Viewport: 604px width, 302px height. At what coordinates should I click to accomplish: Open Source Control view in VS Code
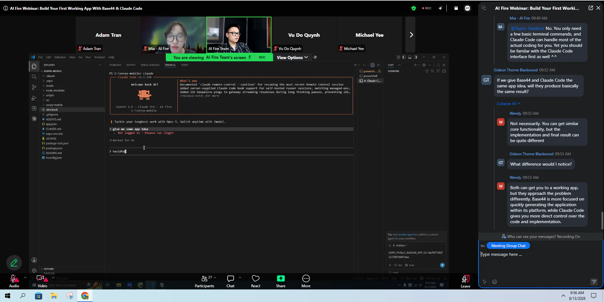click(x=34, y=87)
